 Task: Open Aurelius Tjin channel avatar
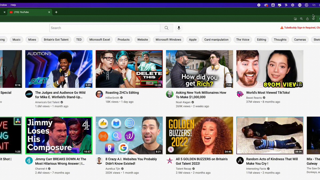point(99,161)
